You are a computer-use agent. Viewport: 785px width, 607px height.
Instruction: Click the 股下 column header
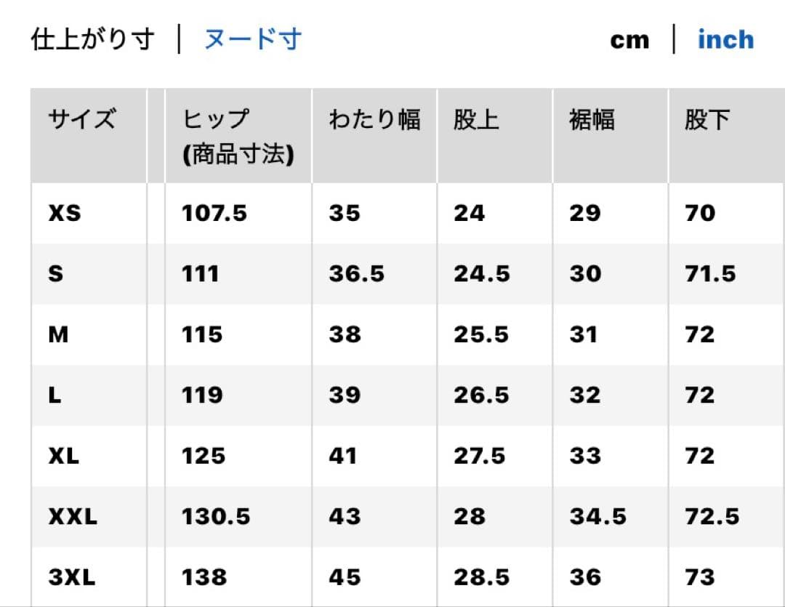707,120
